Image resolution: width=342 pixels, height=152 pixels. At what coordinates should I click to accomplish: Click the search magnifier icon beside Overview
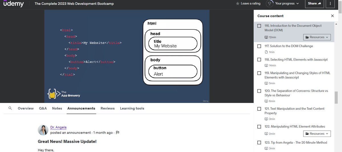click(10, 108)
